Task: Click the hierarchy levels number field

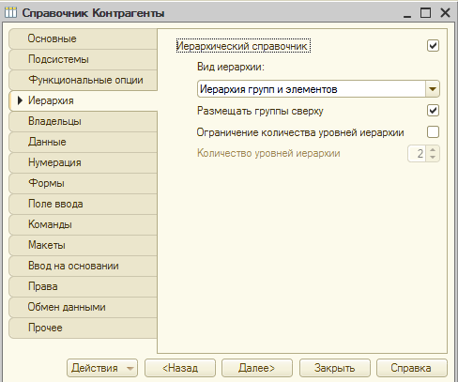Action: (417, 153)
